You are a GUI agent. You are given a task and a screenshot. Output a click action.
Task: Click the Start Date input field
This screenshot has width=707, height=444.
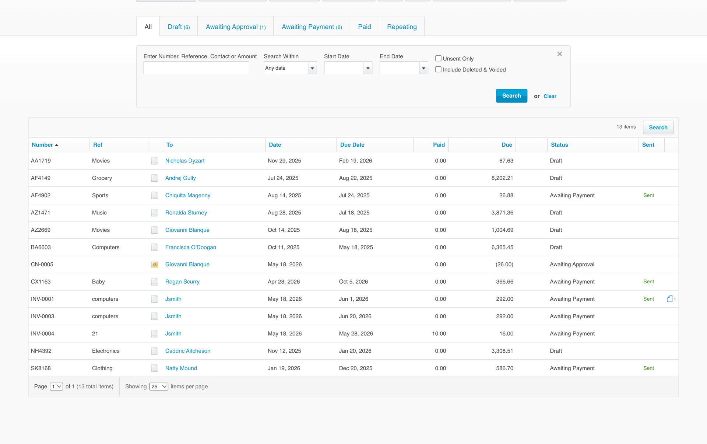pos(344,68)
